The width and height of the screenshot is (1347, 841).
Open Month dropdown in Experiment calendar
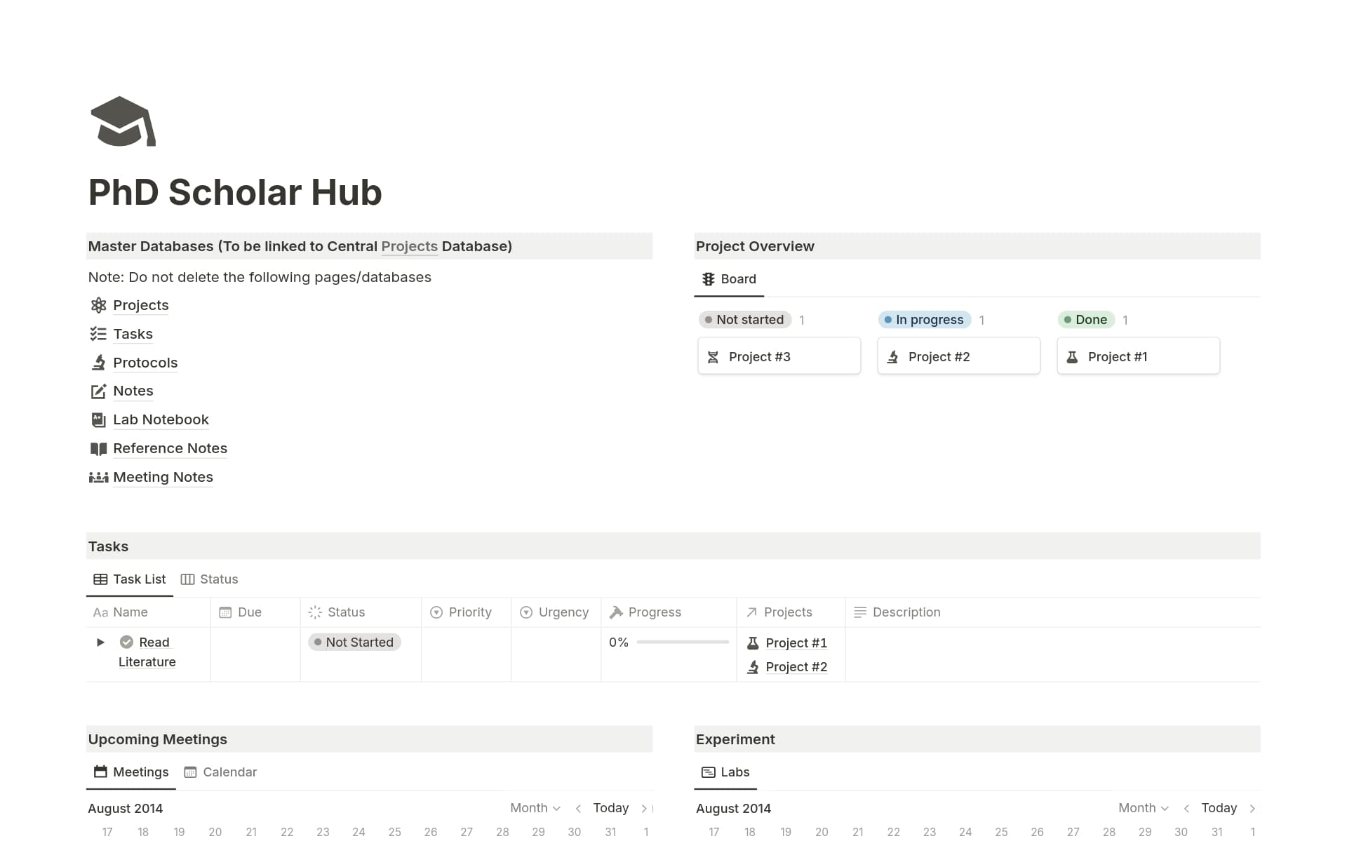[1143, 808]
